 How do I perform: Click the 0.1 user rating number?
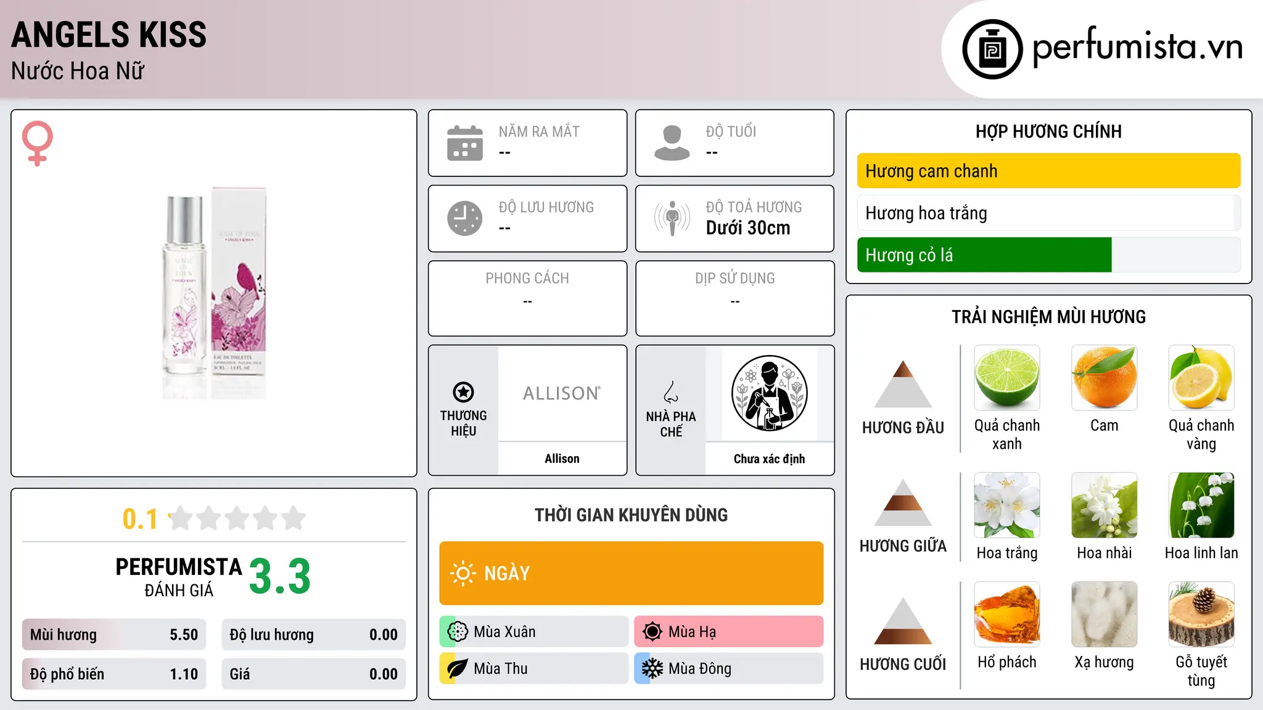point(140,519)
